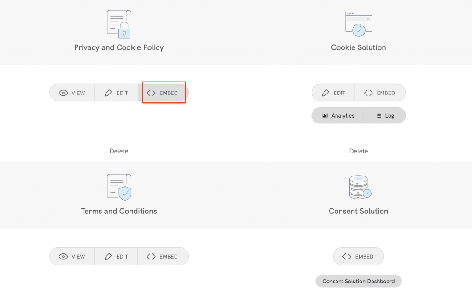
Task: Click the list icon on the Log button
Action: (x=378, y=115)
